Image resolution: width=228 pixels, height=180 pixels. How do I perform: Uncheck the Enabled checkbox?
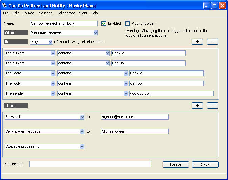[x=104, y=24]
